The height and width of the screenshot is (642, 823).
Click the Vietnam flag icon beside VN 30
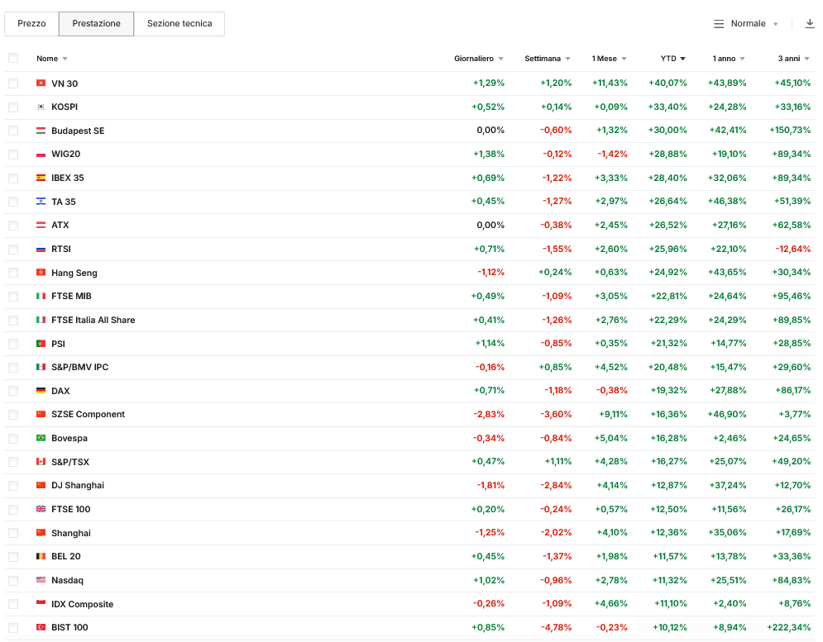(41, 83)
